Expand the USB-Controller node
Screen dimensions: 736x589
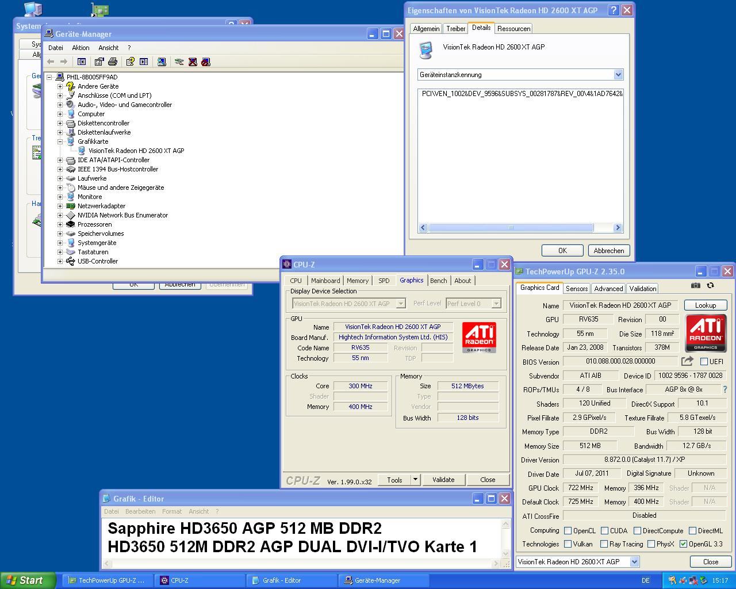tap(60, 261)
